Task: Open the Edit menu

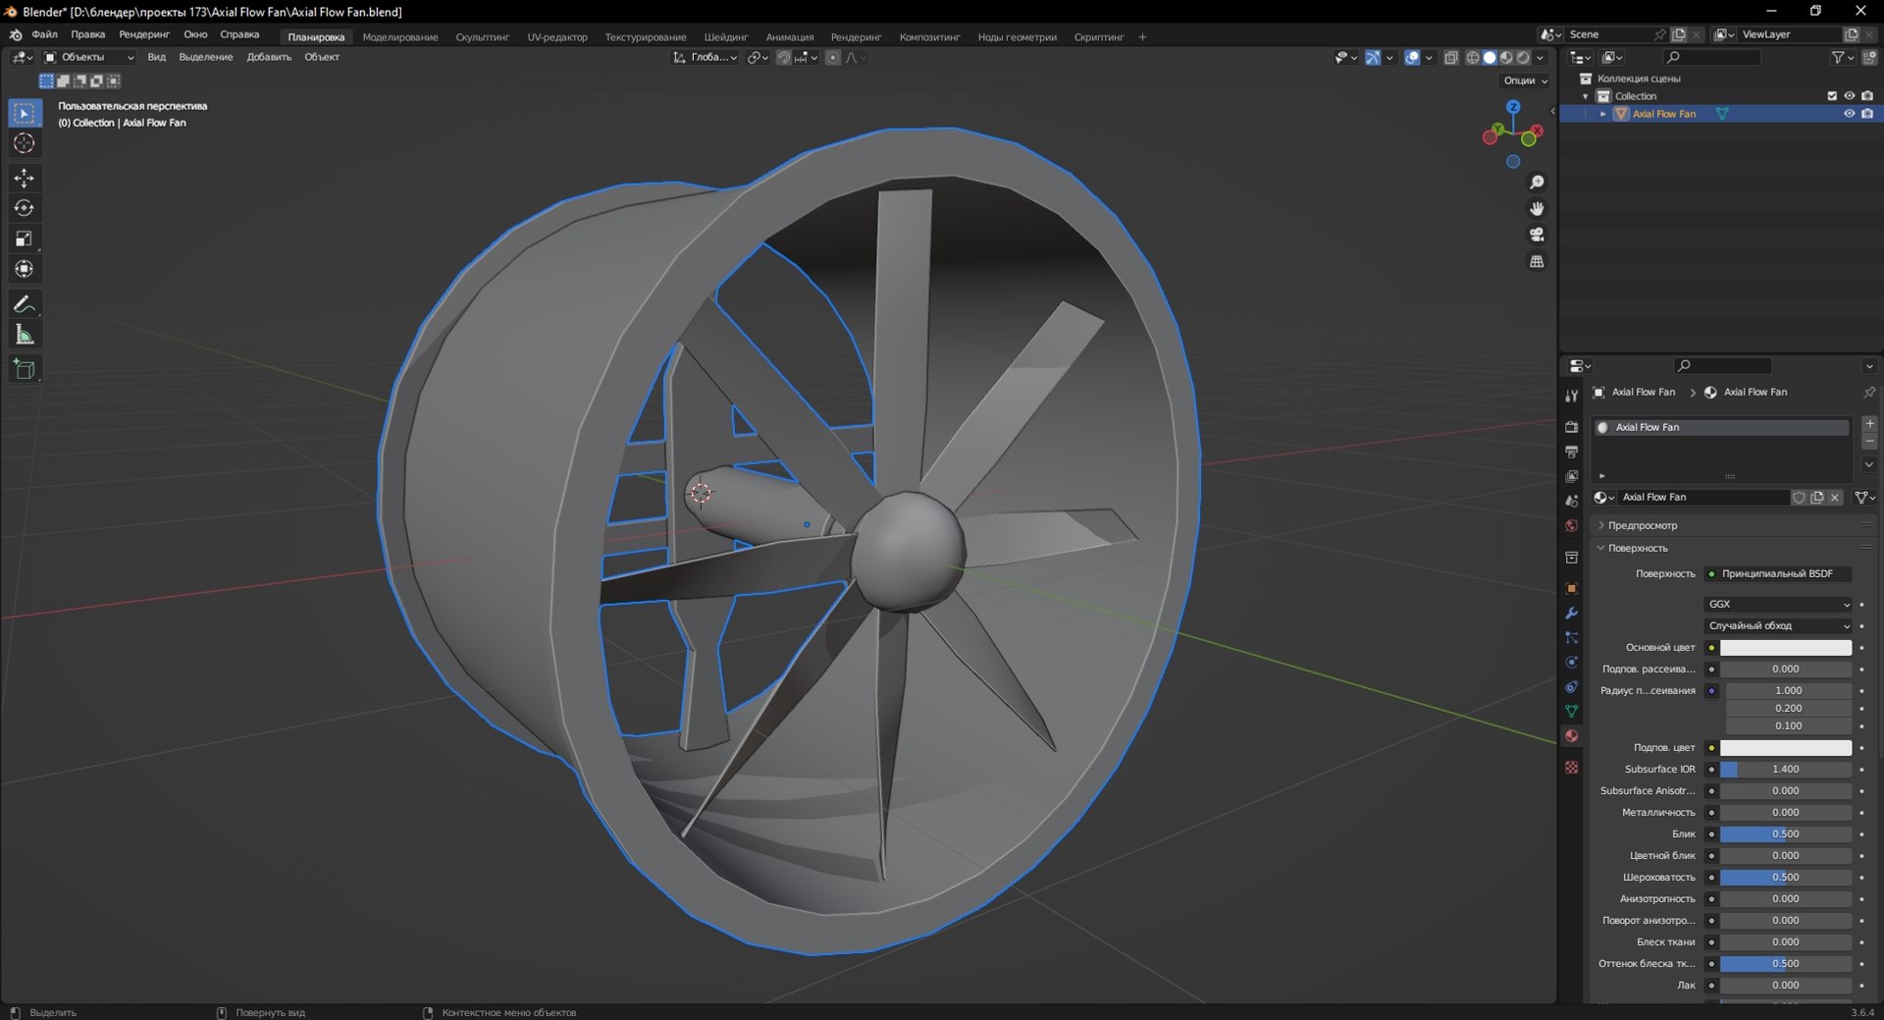Action: 88,34
